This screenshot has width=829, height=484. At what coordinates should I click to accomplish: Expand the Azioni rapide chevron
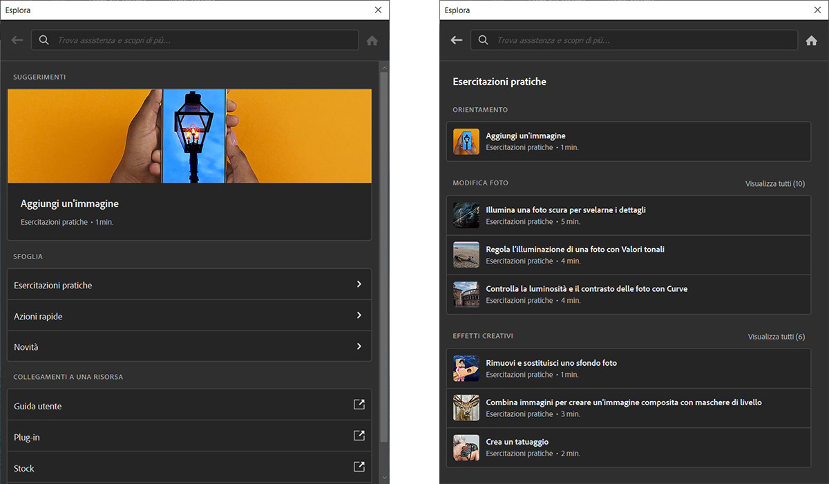click(x=359, y=315)
